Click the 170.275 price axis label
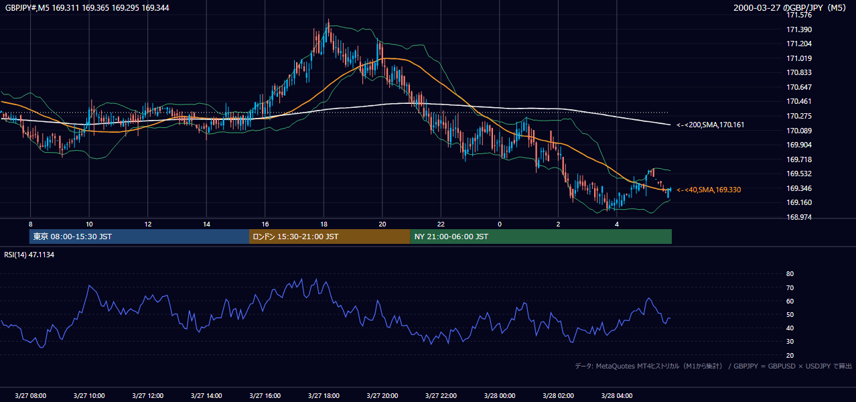Image resolution: width=856 pixels, height=402 pixels. (x=799, y=116)
